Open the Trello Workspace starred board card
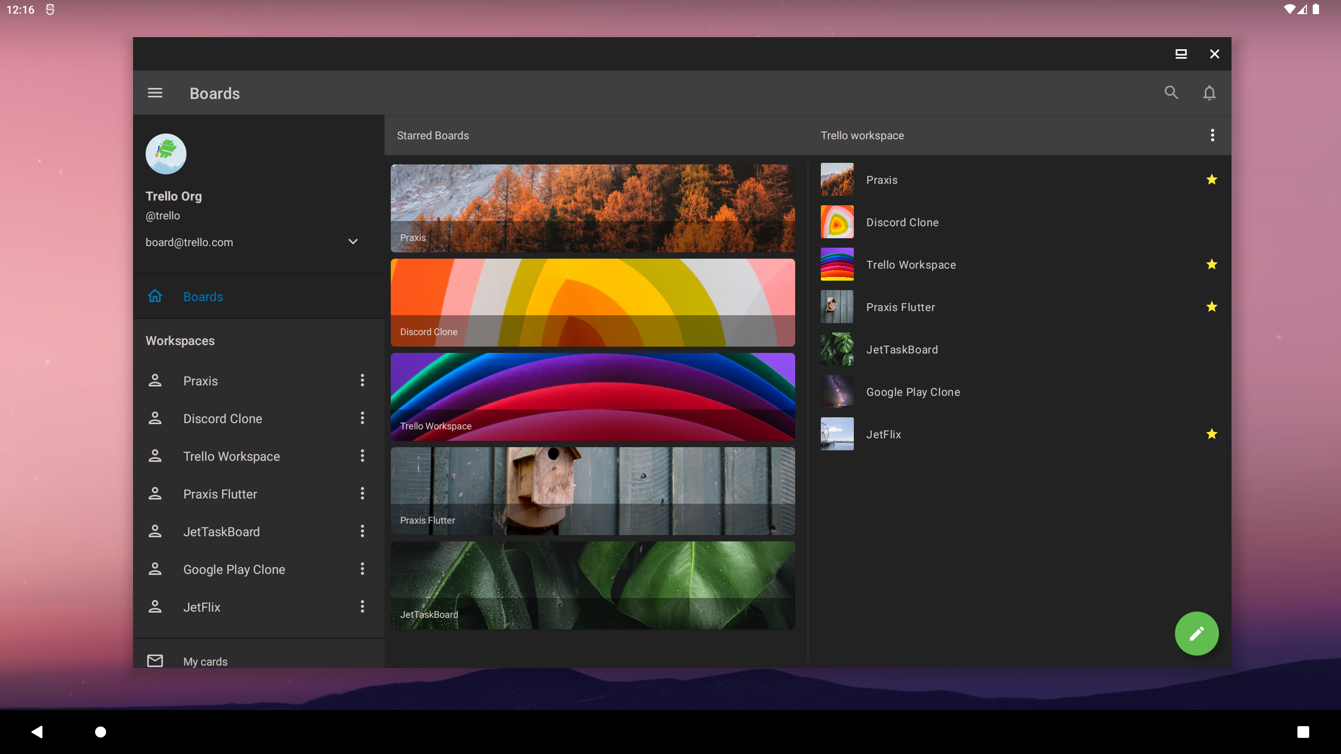This screenshot has width=1341, height=754. (x=593, y=397)
